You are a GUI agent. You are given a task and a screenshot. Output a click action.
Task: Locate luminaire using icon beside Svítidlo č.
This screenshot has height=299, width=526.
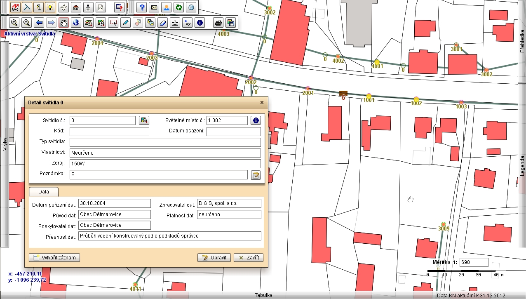(144, 120)
